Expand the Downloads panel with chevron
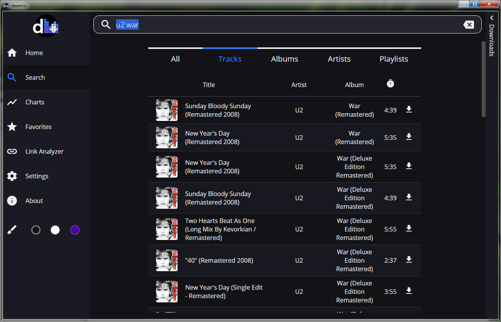This screenshot has width=501, height=322. point(492,18)
